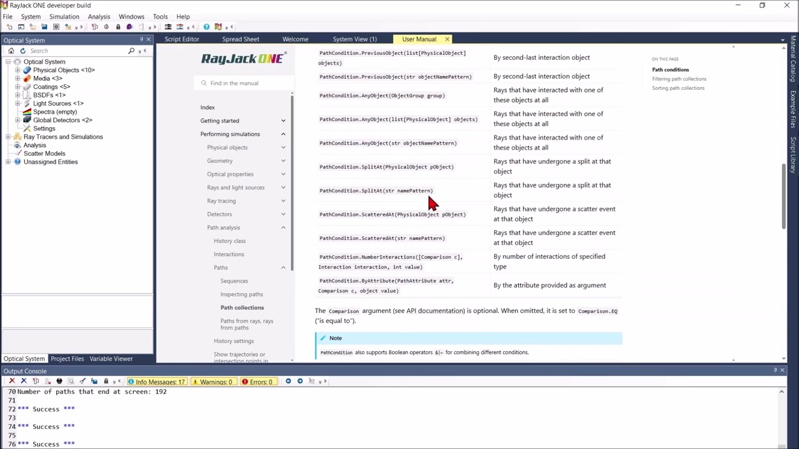
Task: Select Unassigned Entities in the tree
Action: (51, 162)
